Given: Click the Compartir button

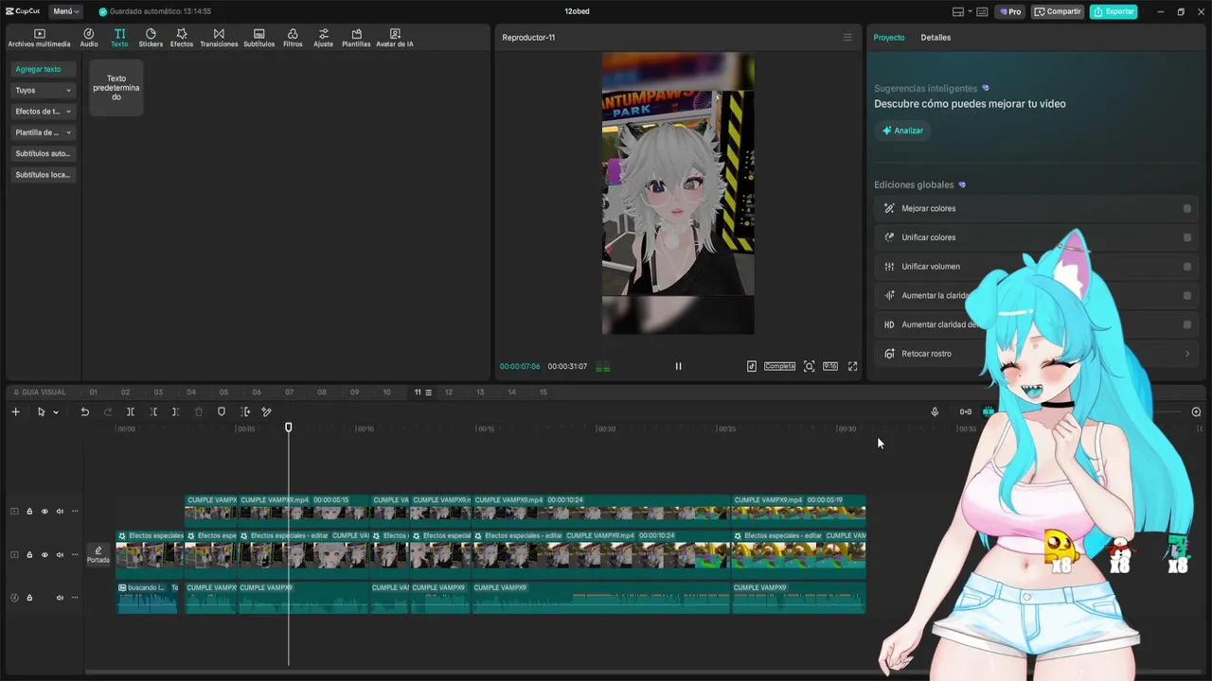Looking at the screenshot, I should [1058, 11].
